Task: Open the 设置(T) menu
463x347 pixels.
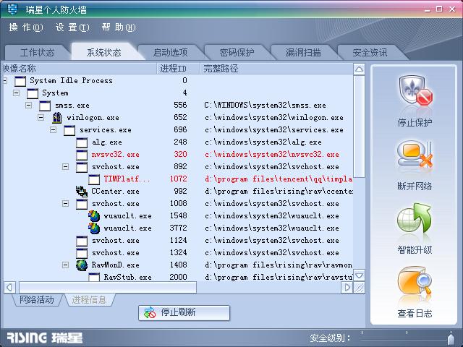Action: click(x=72, y=27)
